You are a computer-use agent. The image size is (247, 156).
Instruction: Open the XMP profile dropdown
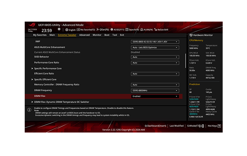tap(155, 42)
